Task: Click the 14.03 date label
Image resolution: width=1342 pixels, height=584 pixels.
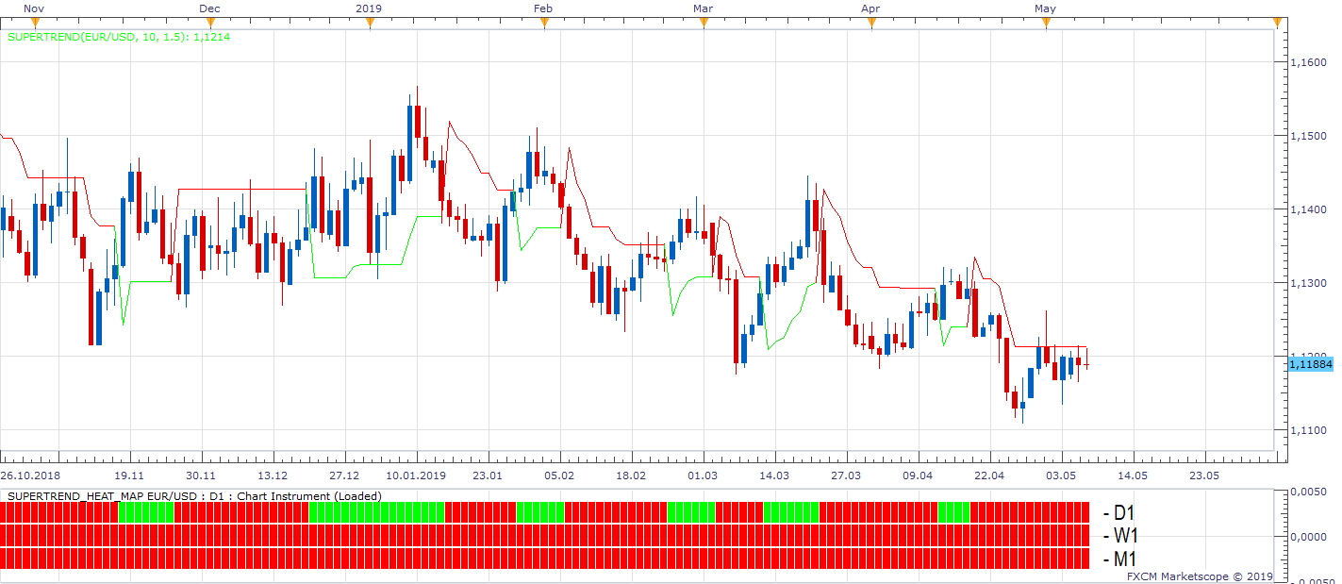Action: coord(774,476)
